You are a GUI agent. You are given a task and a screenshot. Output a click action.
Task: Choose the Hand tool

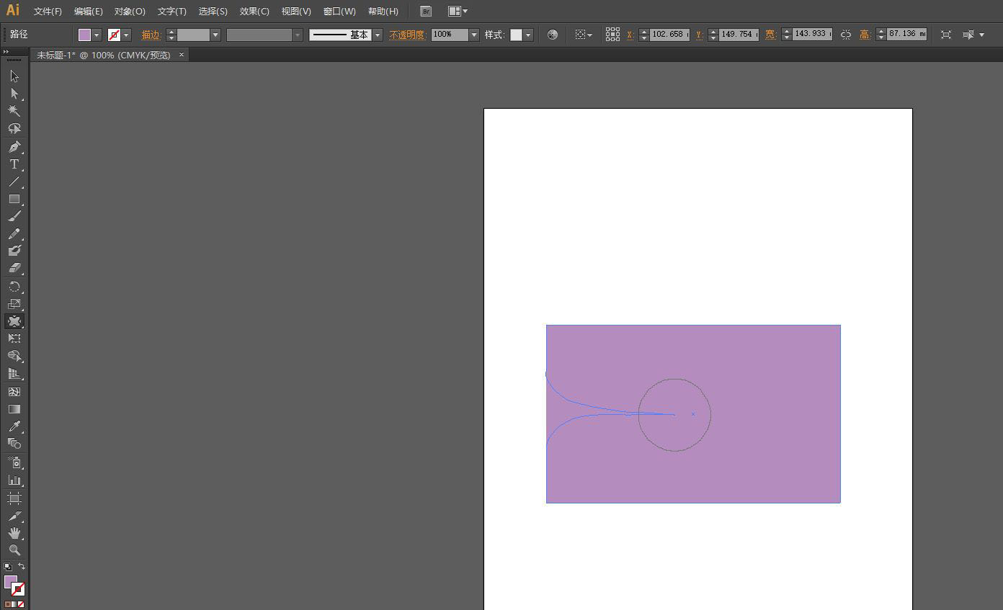[14, 533]
